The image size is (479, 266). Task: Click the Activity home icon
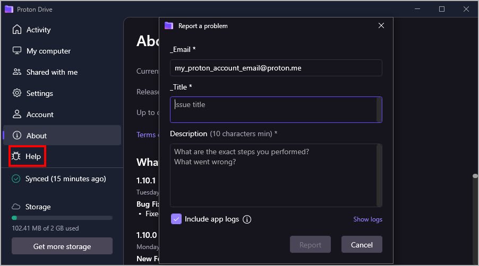click(17, 30)
